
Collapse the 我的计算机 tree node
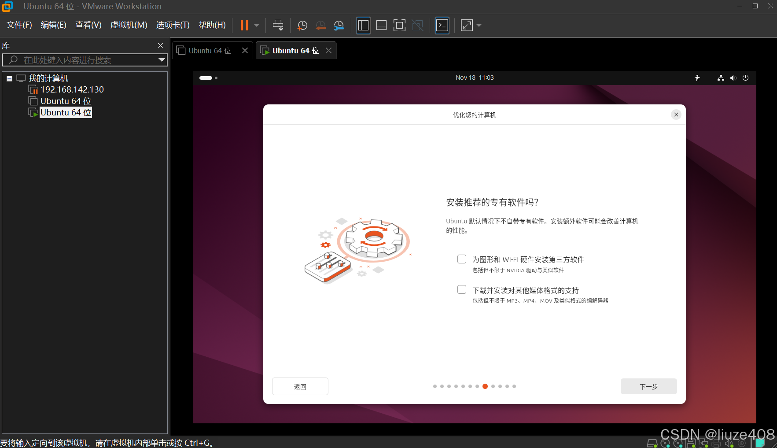pos(9,78)
